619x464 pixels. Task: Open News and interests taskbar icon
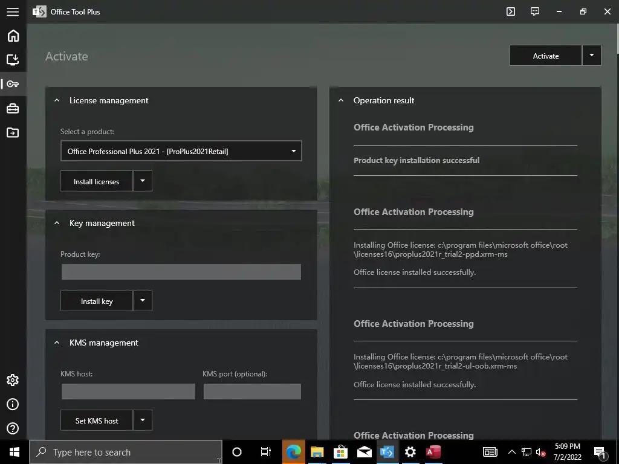point(490,452)
